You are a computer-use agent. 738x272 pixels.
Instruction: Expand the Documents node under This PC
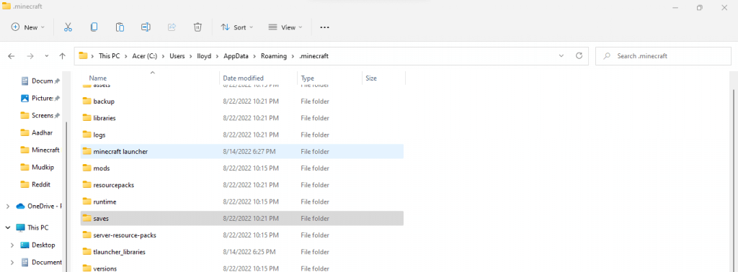(12, 262)
